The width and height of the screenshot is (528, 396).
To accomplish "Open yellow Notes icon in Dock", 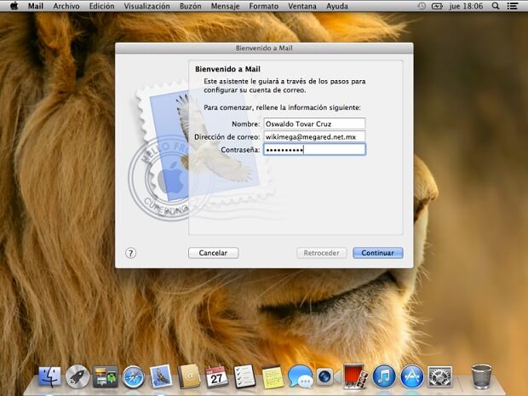I will [272, 376].
